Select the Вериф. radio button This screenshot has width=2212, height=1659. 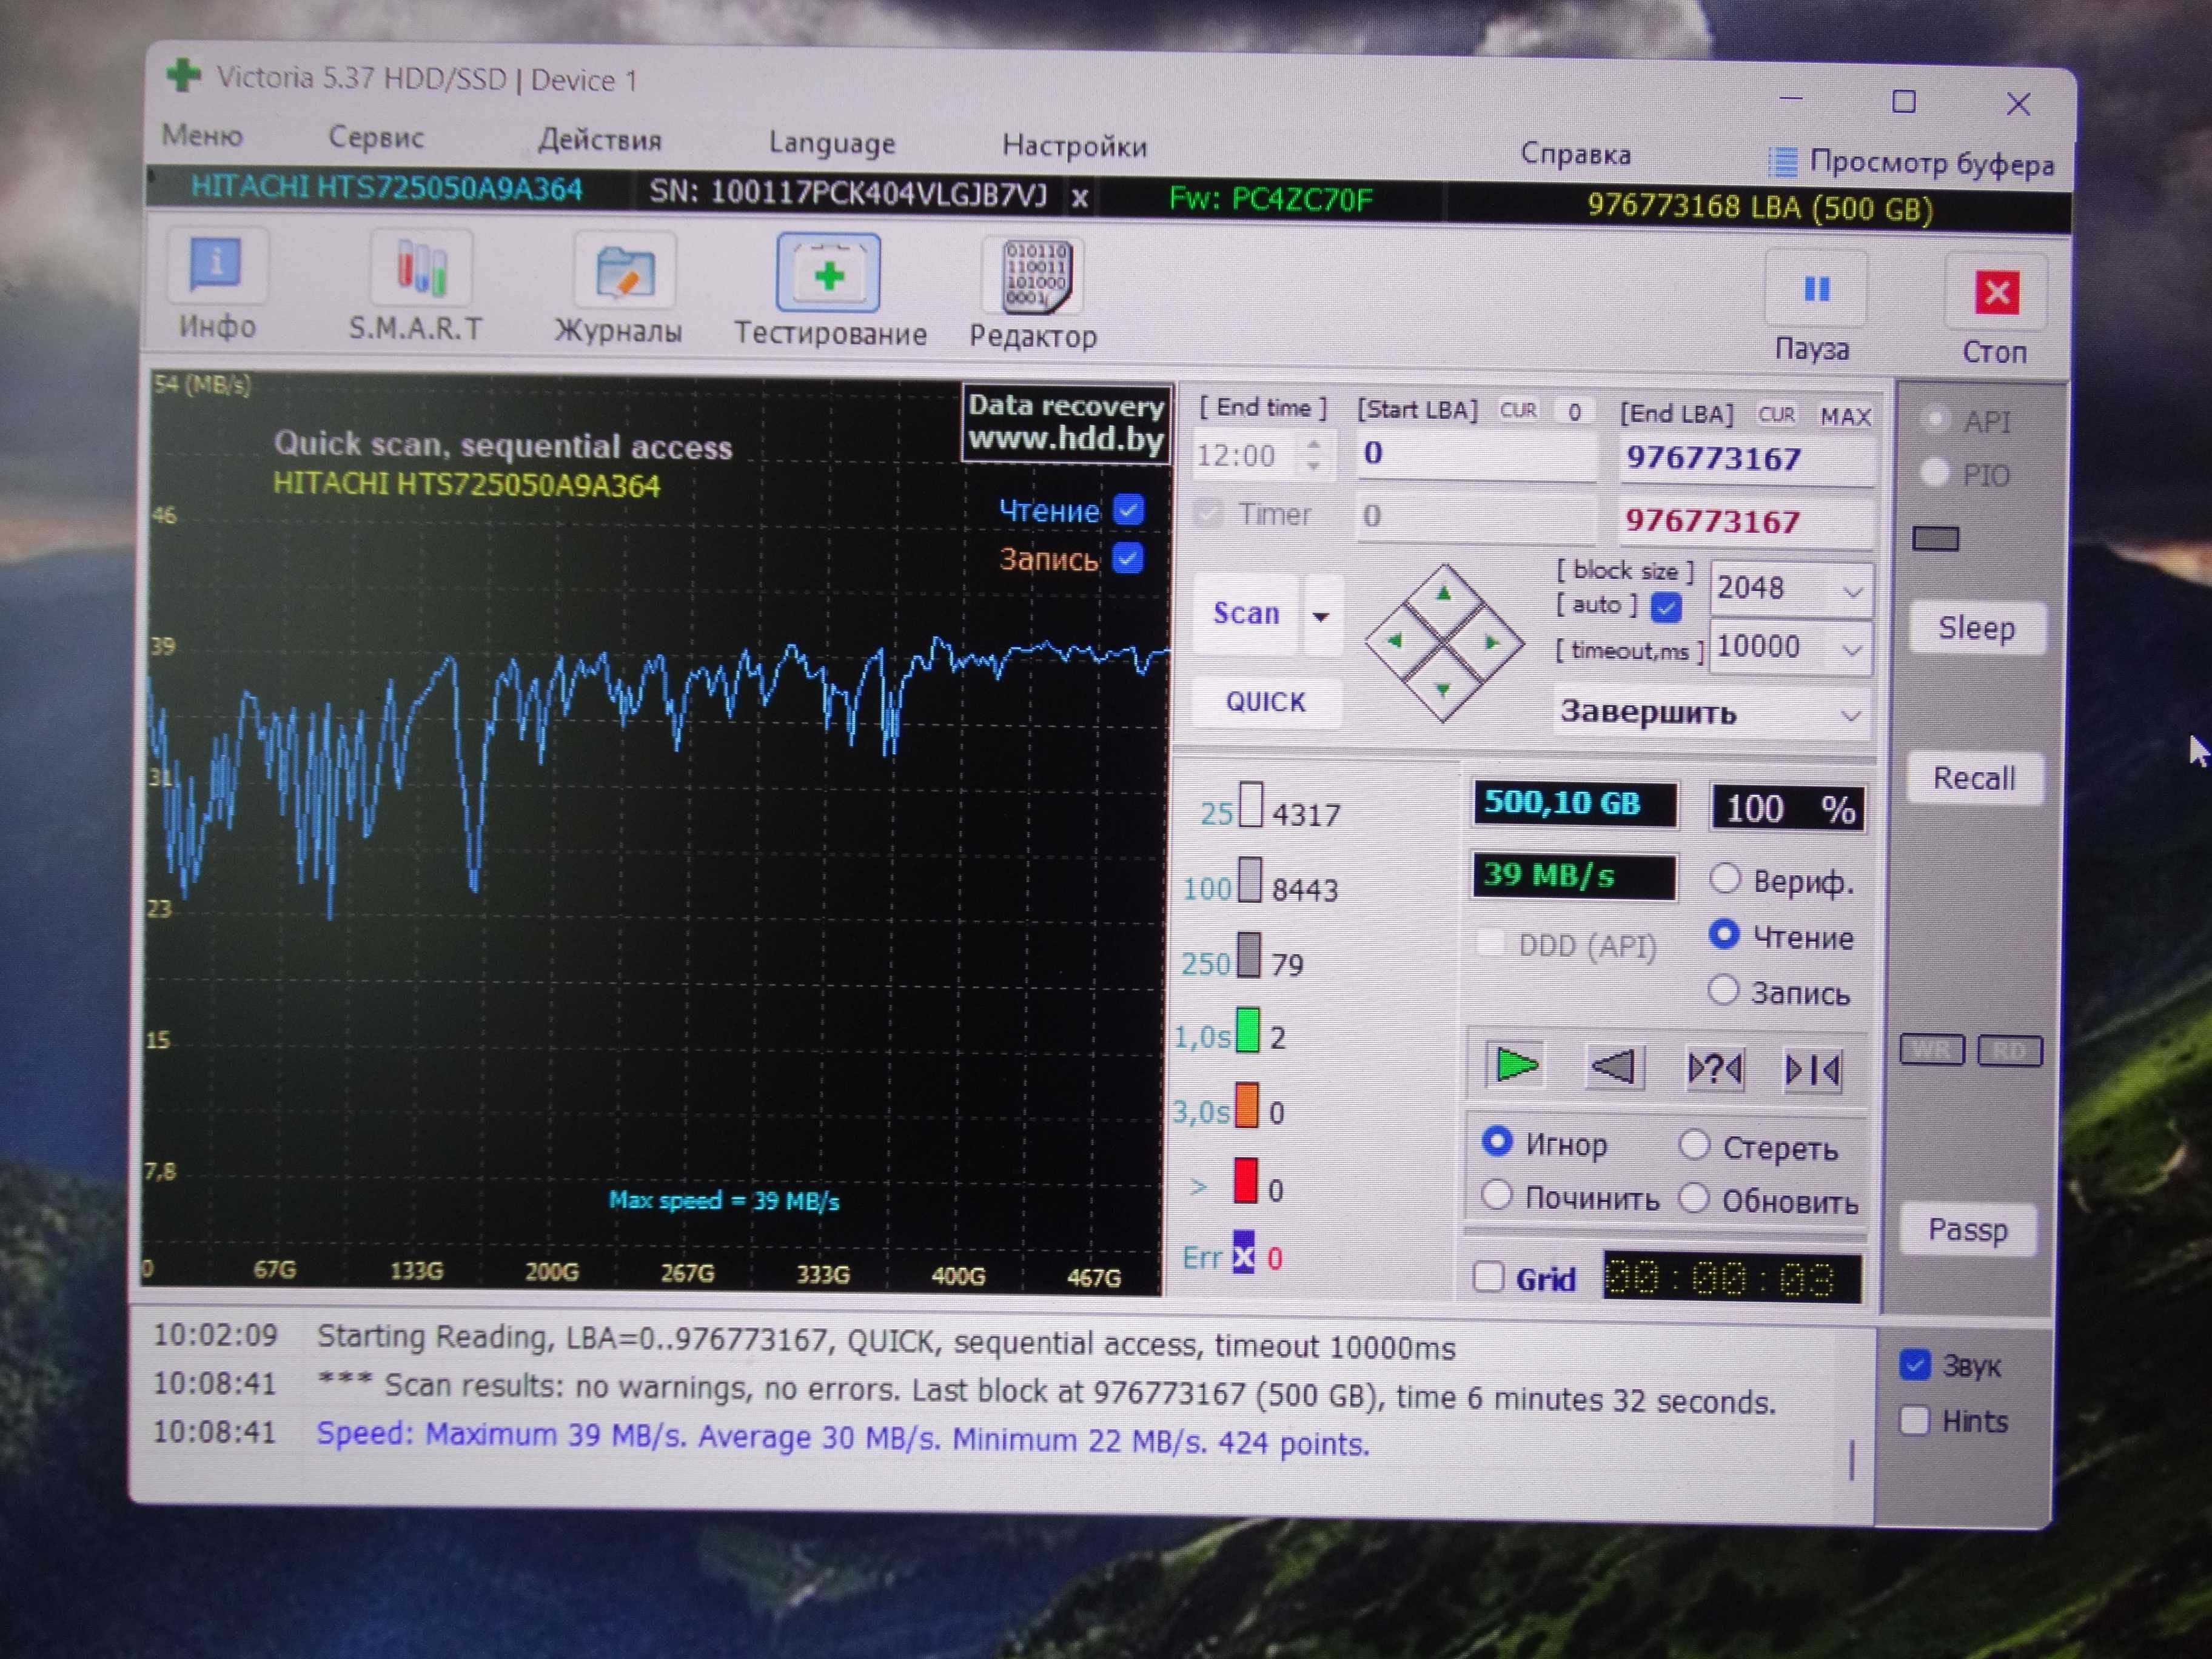point(1724,879)
